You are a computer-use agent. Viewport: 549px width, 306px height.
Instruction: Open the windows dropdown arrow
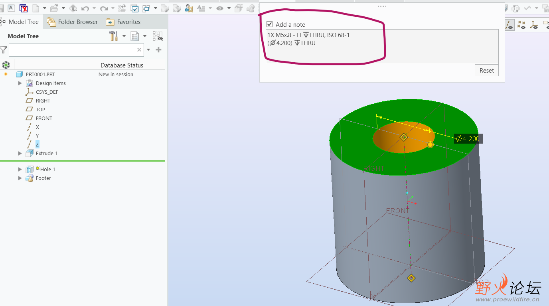click(x=155, y=8)
